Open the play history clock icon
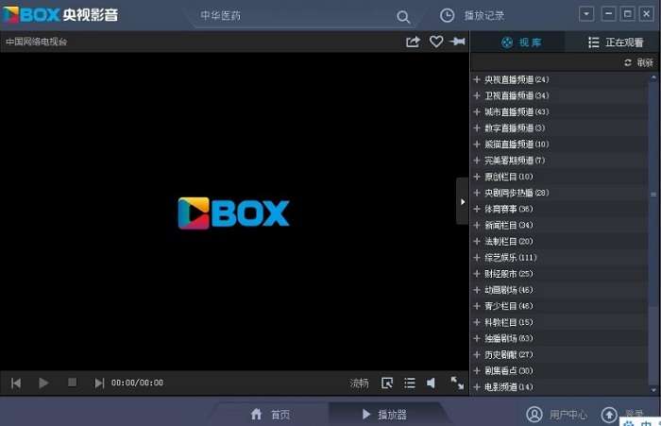 click(x=447, y=16)
